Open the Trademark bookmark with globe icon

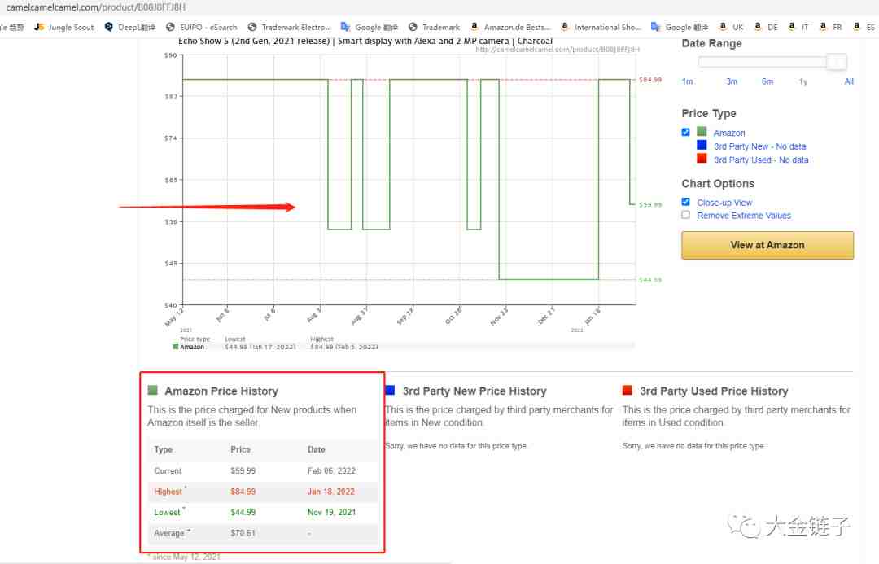point(434,27)
